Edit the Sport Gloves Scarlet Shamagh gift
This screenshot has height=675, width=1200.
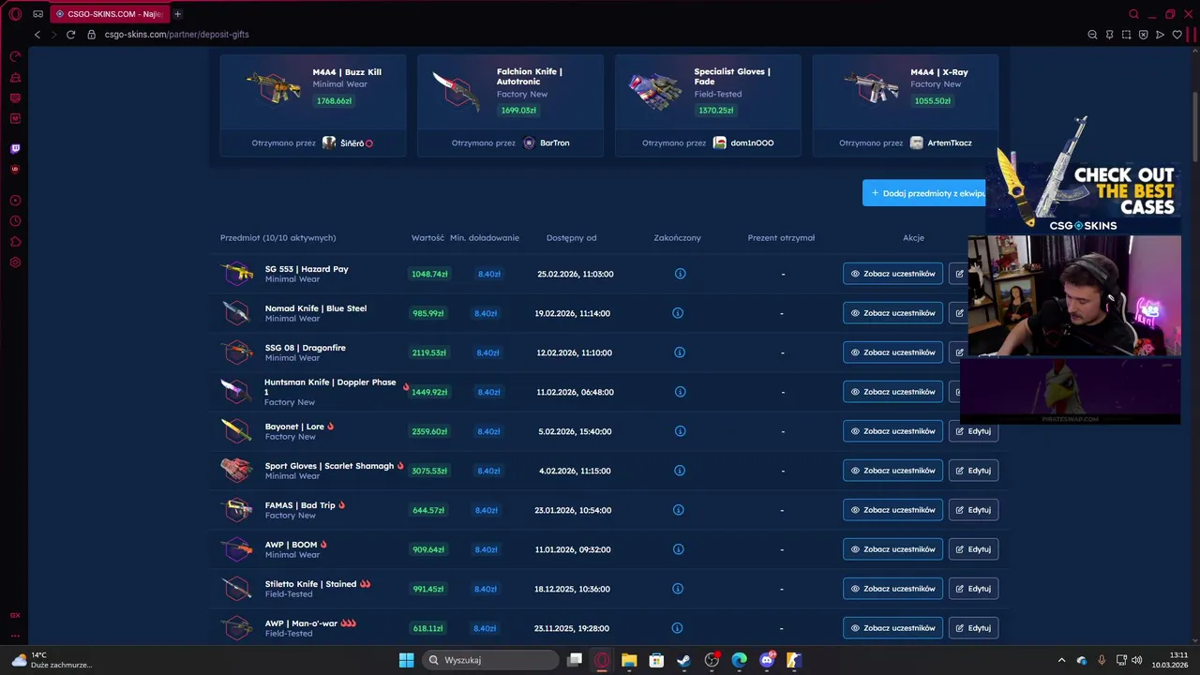(x=973, y=471)
